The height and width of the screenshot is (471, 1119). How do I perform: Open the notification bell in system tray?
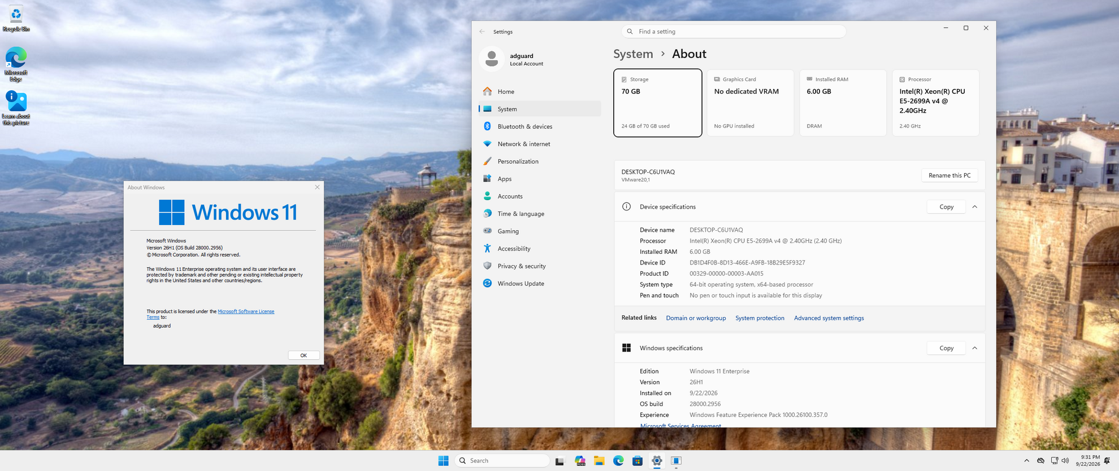[1107, 461]
